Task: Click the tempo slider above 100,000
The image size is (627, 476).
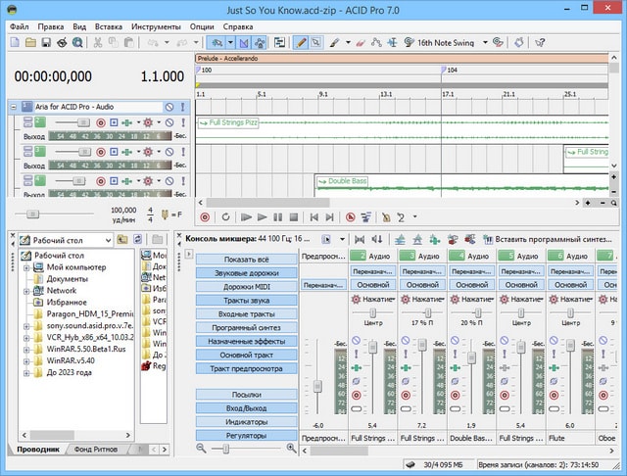Action: pyautogui.click(x=32, y=213)
